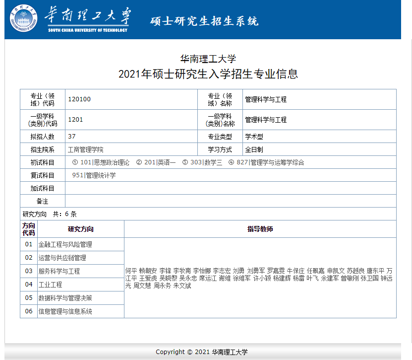
Task: Click the 华南理工大学 calligraphy logo in header
Action: [88, 18]
